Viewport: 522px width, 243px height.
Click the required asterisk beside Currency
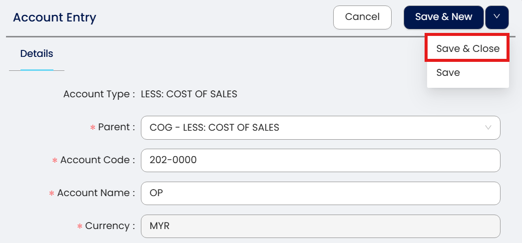(x=79, y=227)
